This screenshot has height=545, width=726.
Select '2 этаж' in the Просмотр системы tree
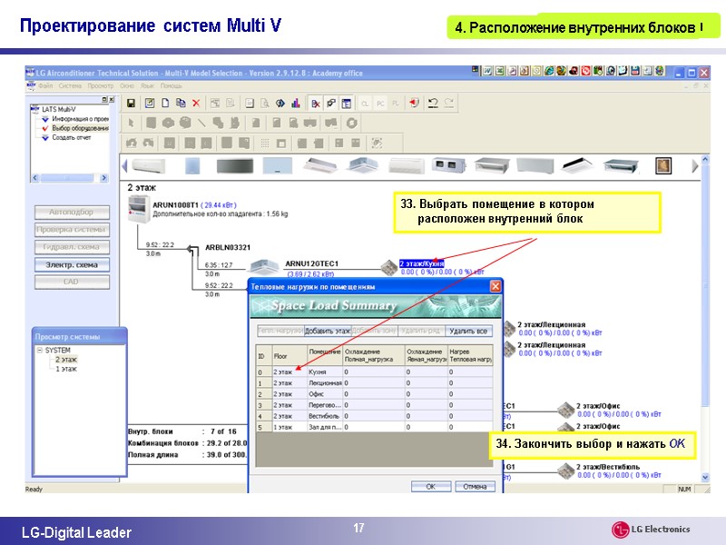point(66,360)
